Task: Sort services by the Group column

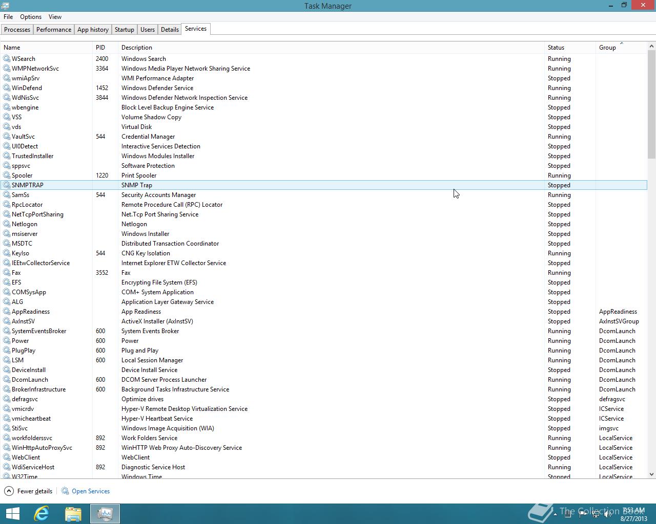Action: (621, 48)
